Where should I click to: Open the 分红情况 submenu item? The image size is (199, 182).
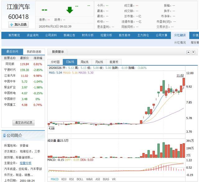(x=180, y=43)
